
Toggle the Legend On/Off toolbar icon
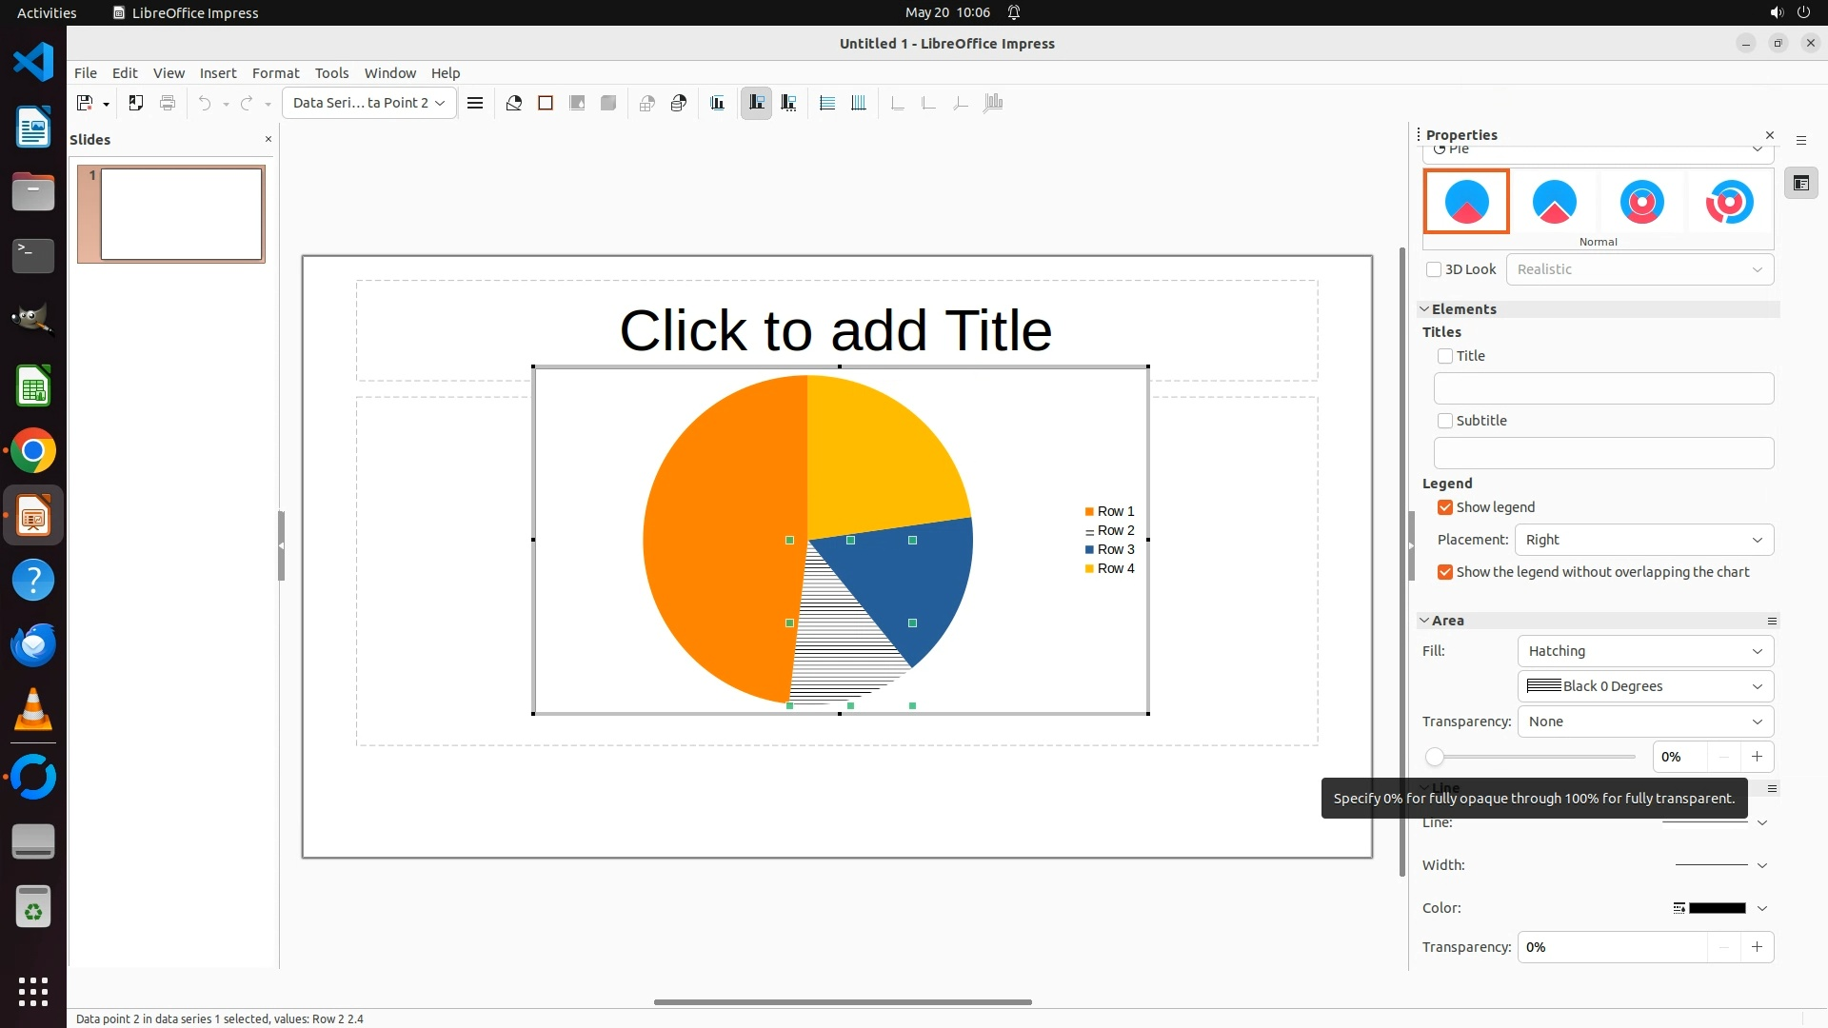click(x=756, y=103)
